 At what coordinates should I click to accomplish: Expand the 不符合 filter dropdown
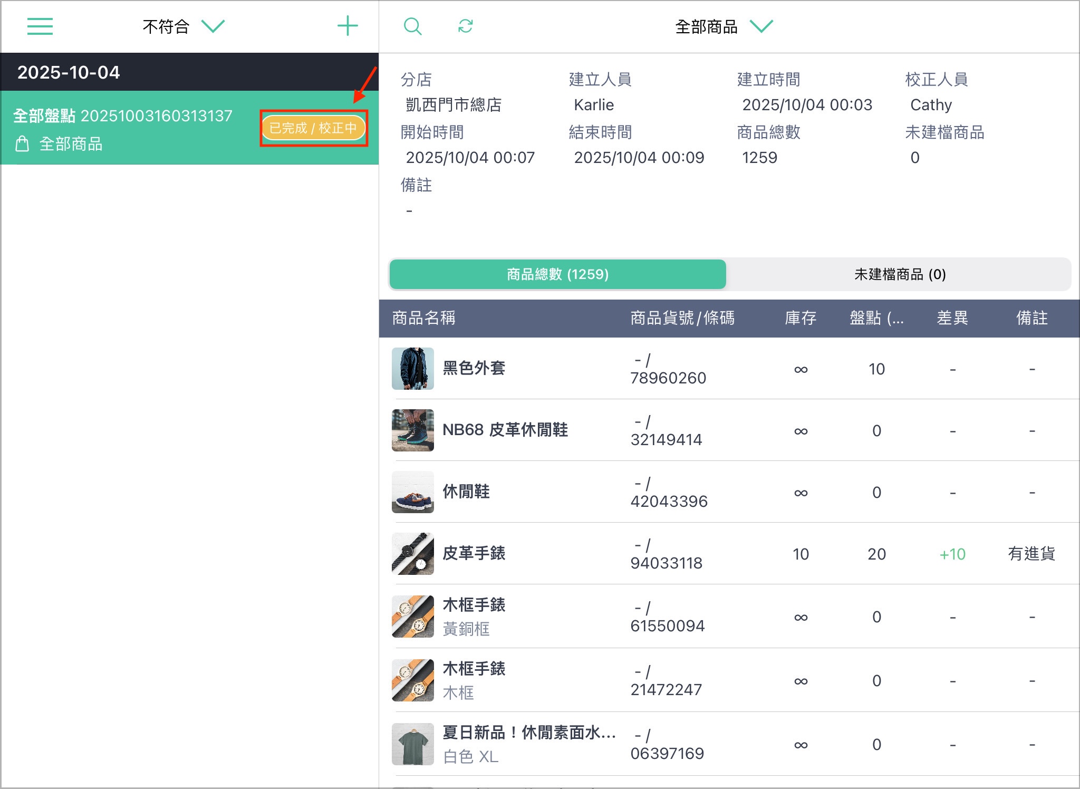pos(184,26)
